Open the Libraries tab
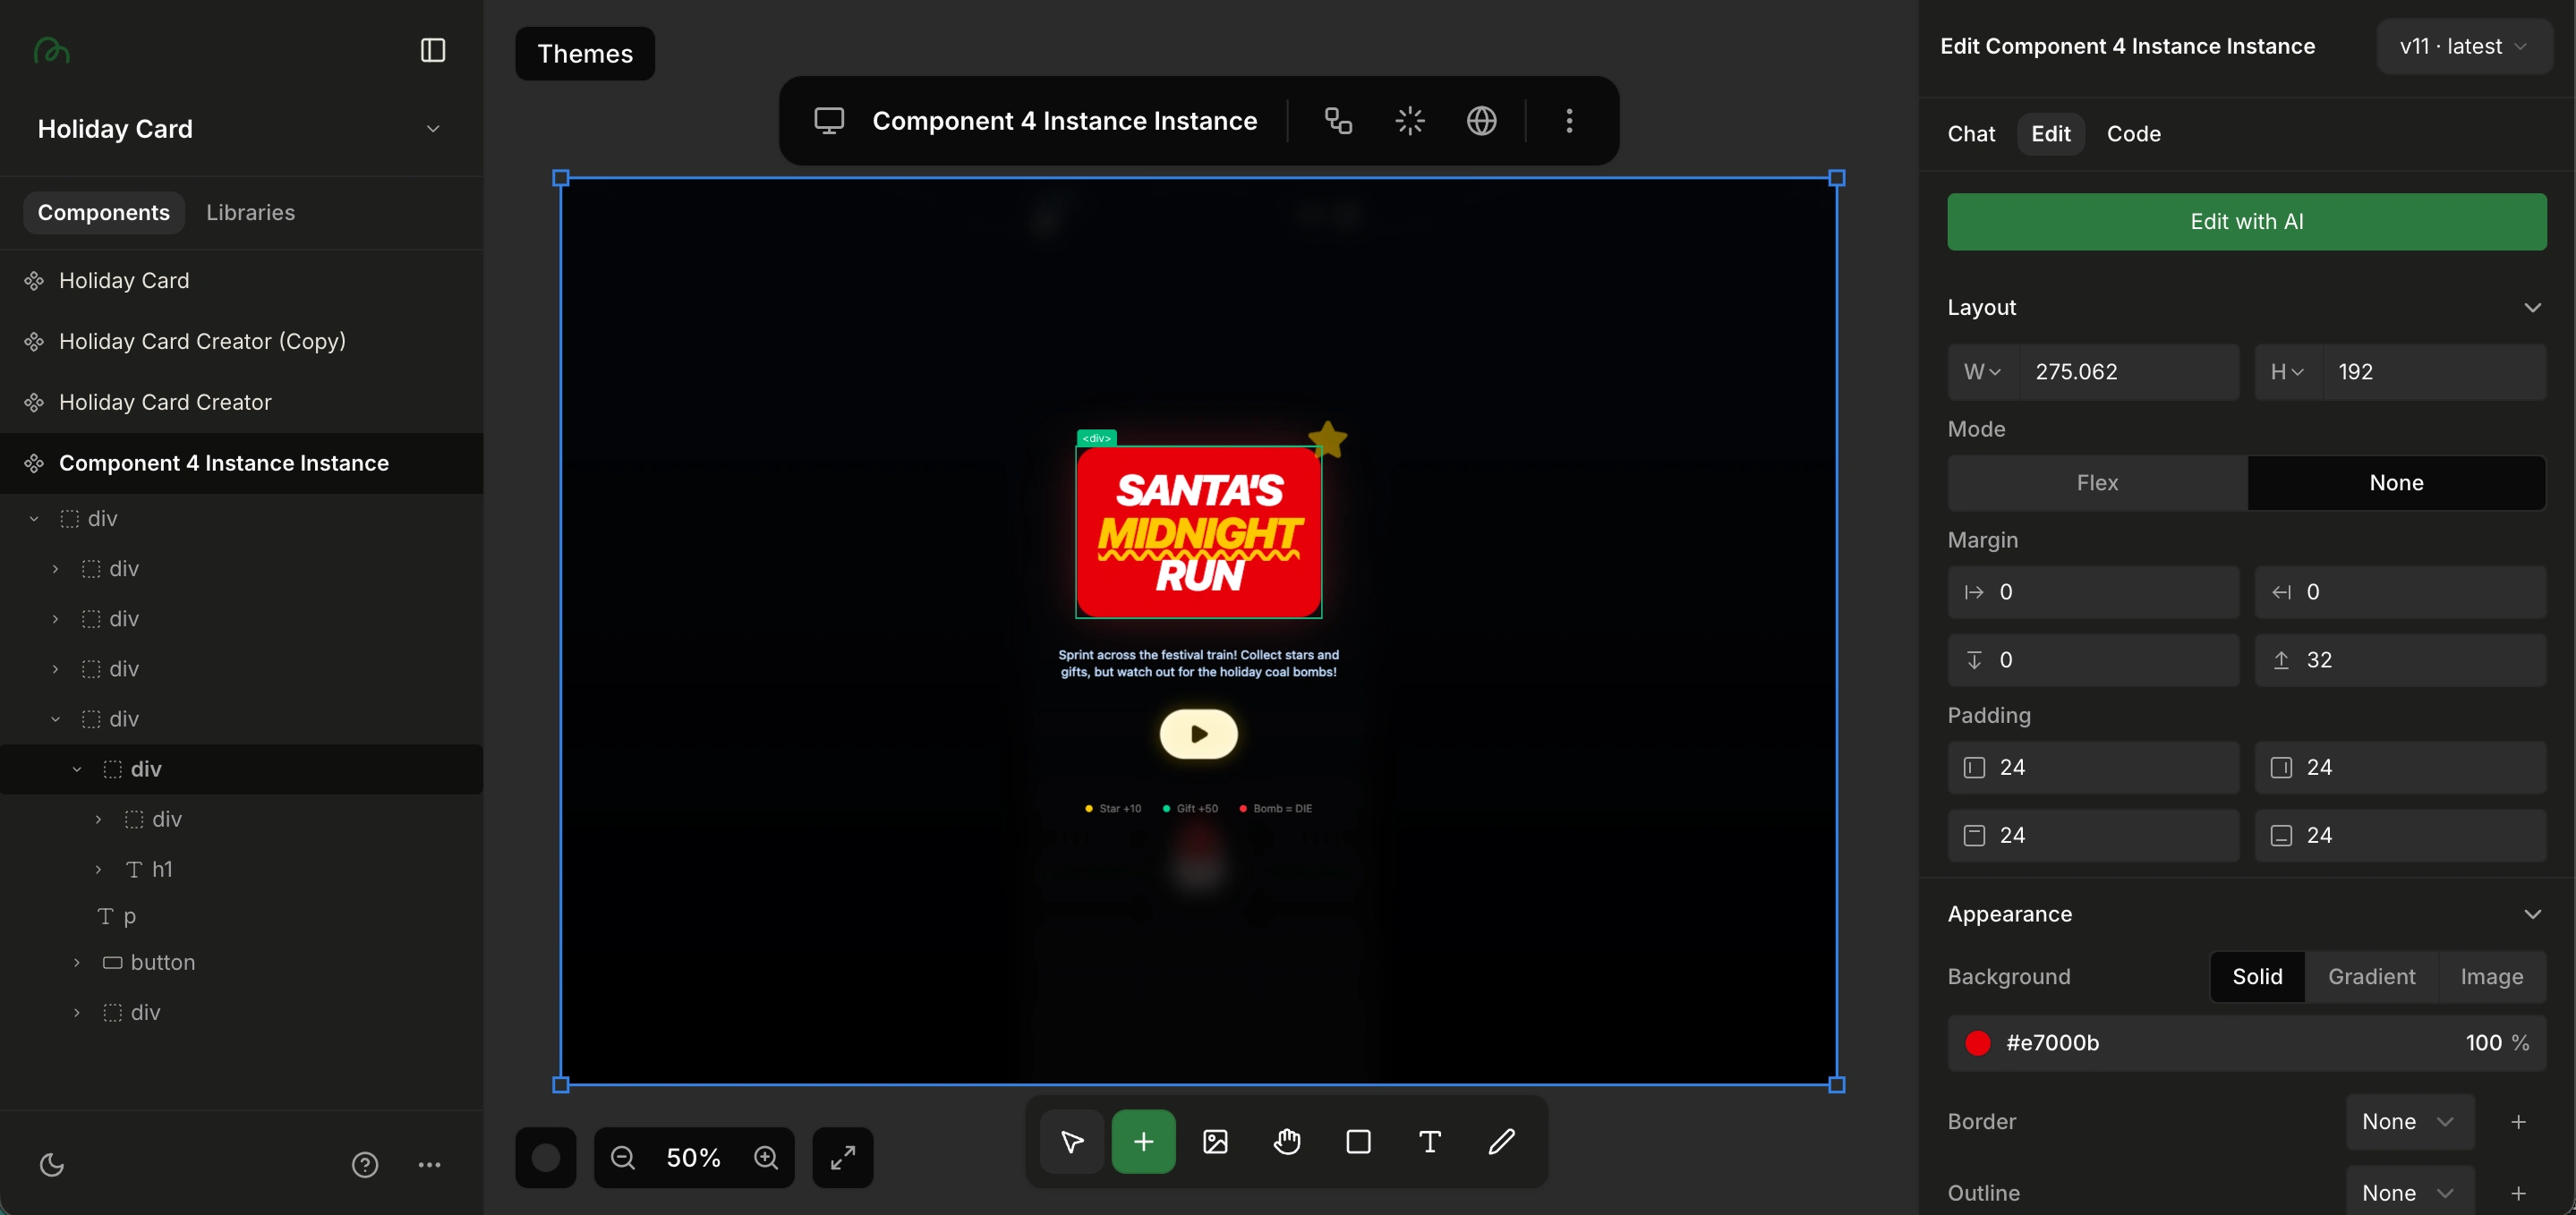The image size is (2576, 1215). [250, 213]
